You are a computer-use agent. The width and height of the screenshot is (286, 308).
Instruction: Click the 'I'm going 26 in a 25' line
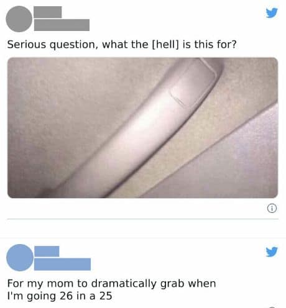coord(60,296)
